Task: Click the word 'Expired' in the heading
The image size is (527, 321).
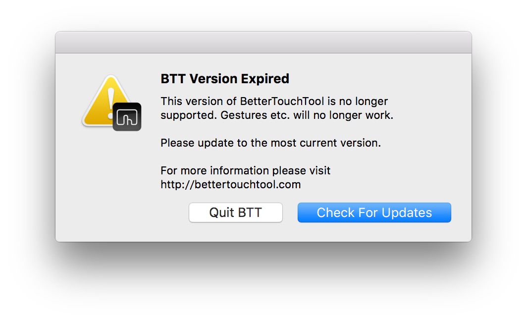Action: (x=265, y=79)
